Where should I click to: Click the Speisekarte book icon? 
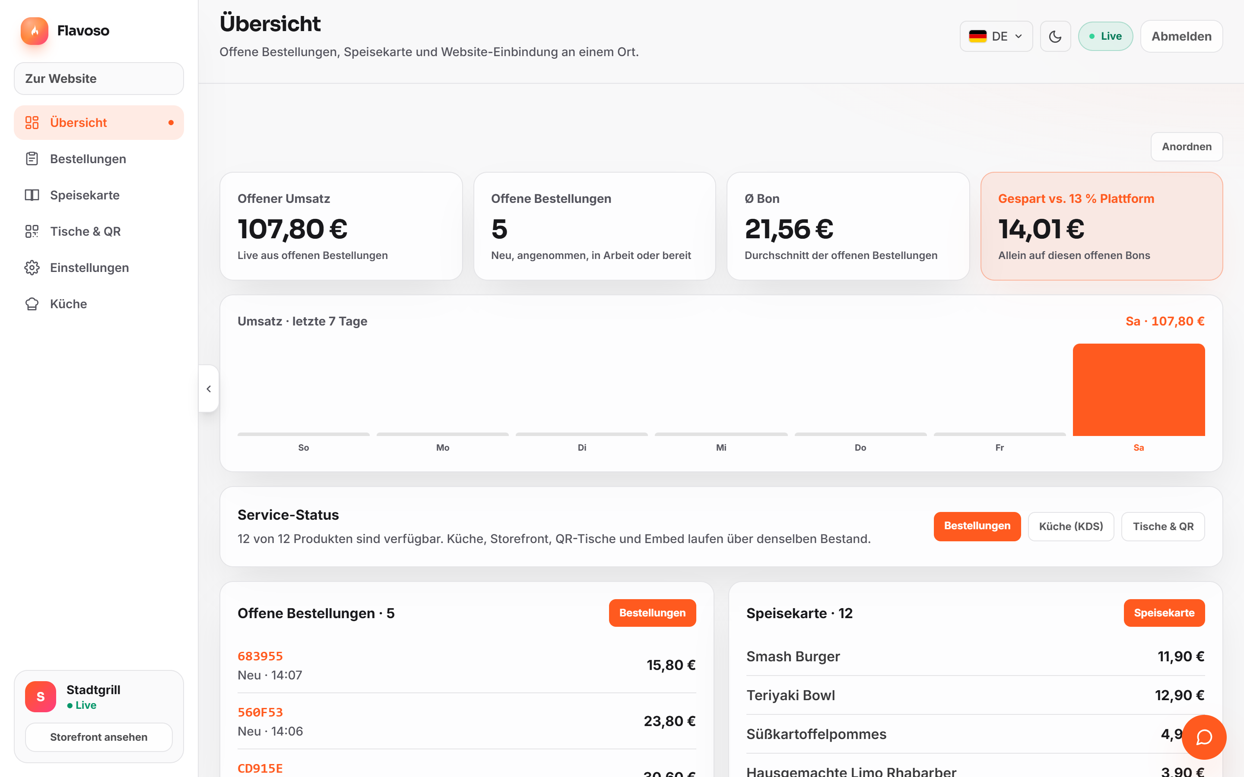point(32,195)
